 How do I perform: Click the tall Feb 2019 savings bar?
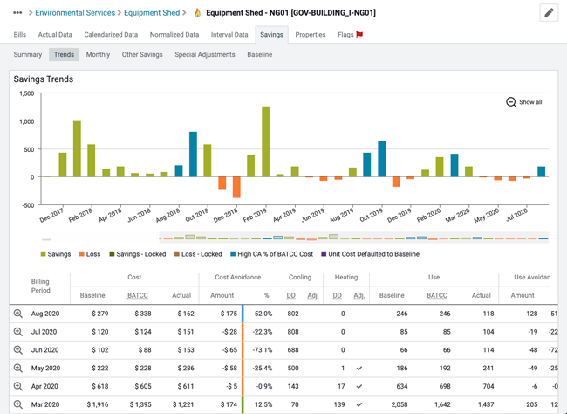265,141
